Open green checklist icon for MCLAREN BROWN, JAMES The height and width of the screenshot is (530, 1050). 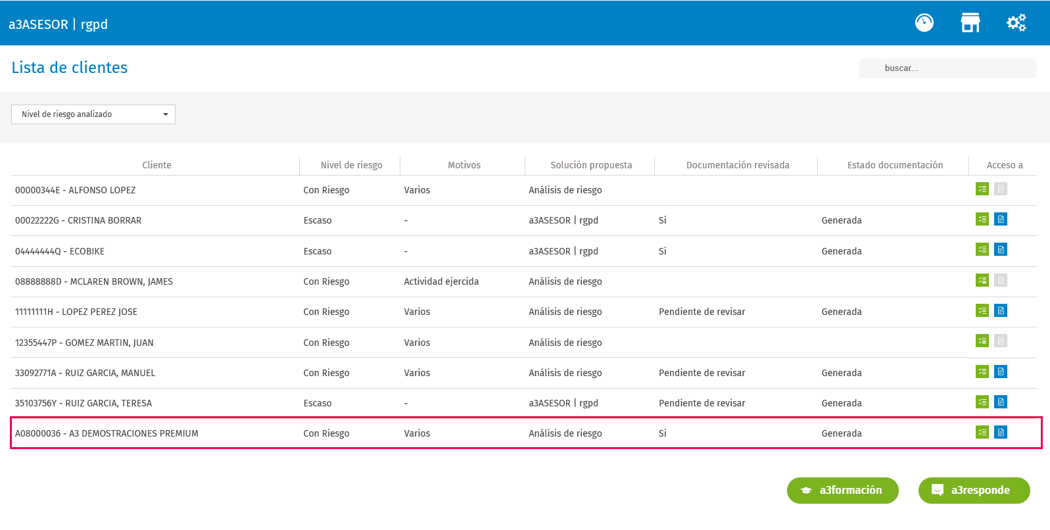click(x=982, y=280)
